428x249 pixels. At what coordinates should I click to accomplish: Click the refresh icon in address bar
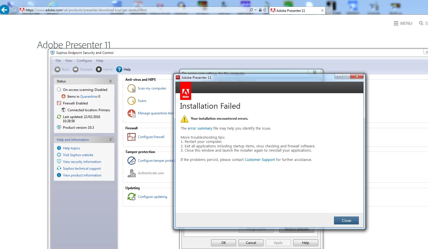pyautogui.click(x=265, y=10)
